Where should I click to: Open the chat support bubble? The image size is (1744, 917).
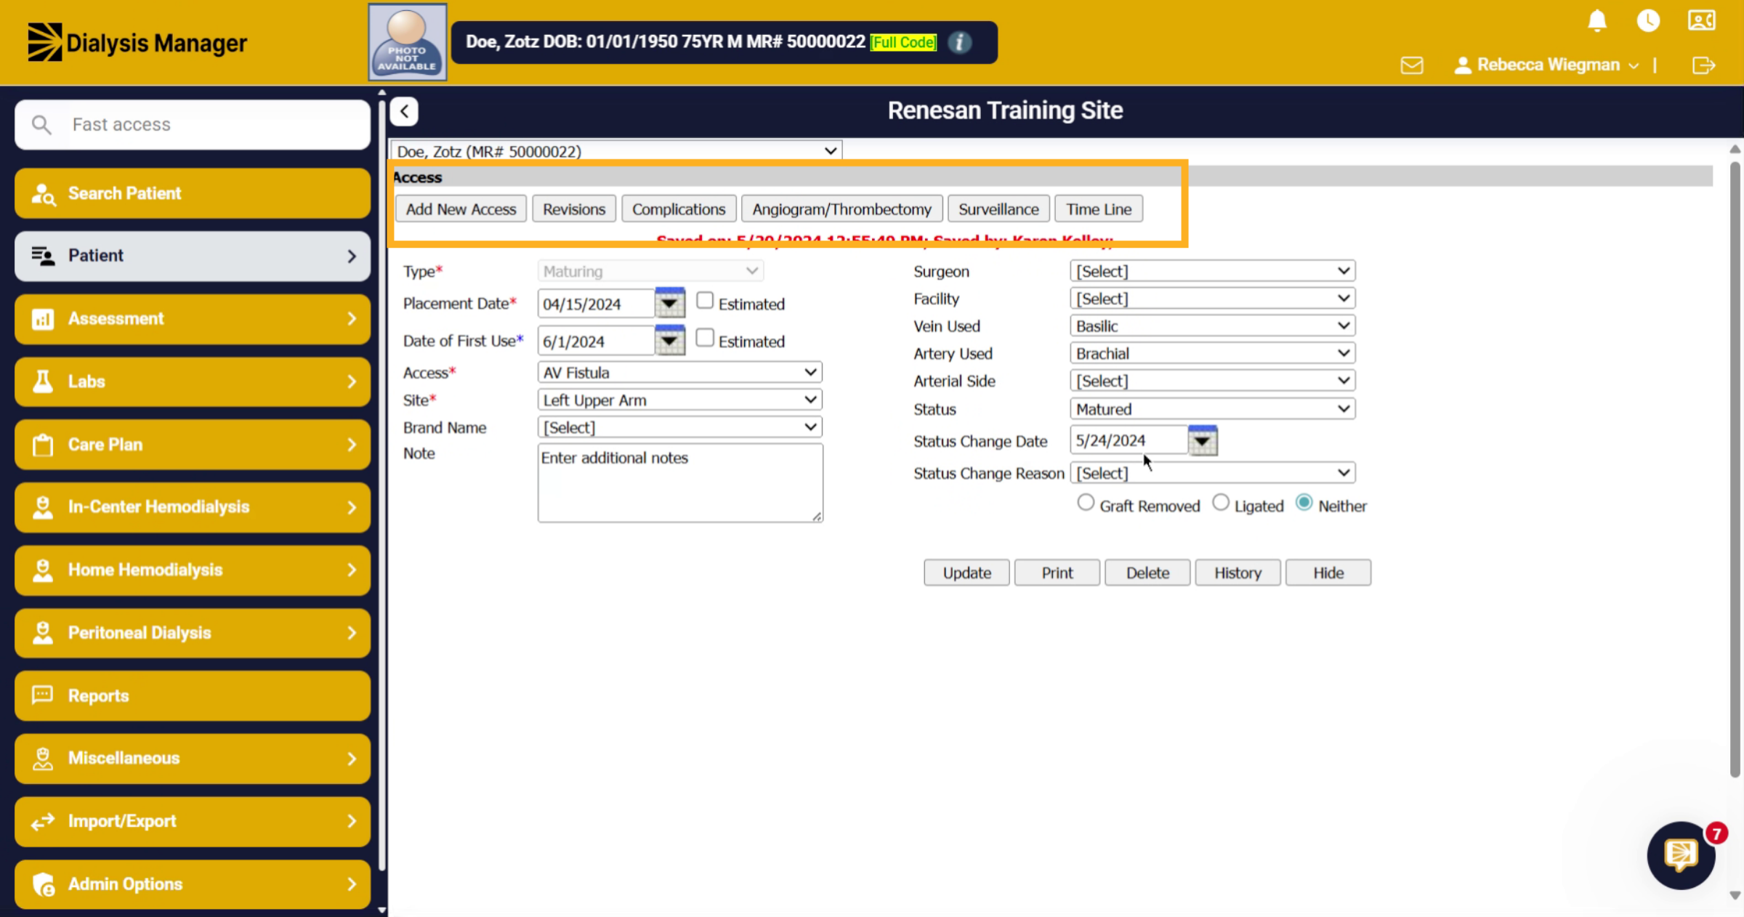click(x=1681, y=855)
